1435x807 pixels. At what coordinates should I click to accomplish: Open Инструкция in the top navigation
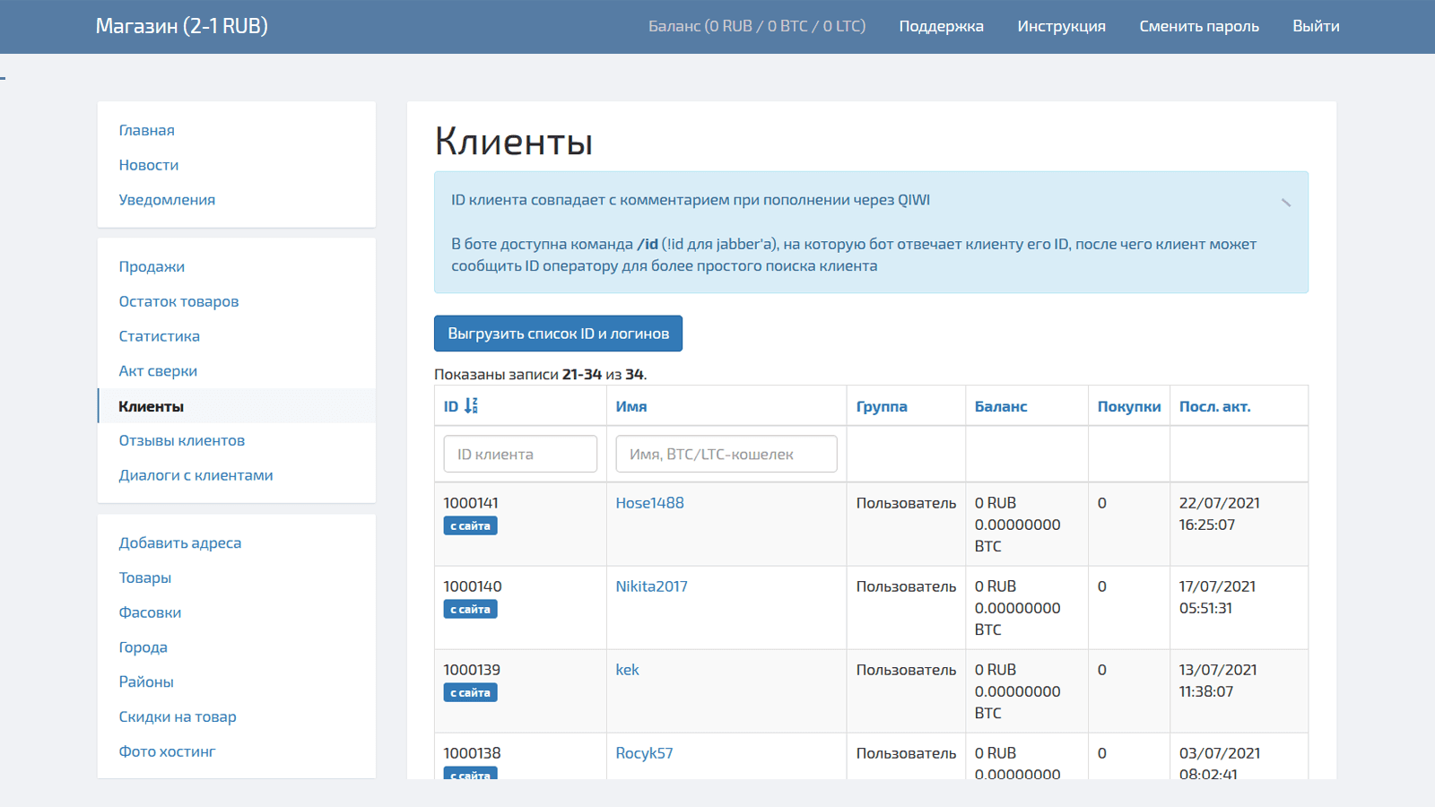coord(1062,26)
